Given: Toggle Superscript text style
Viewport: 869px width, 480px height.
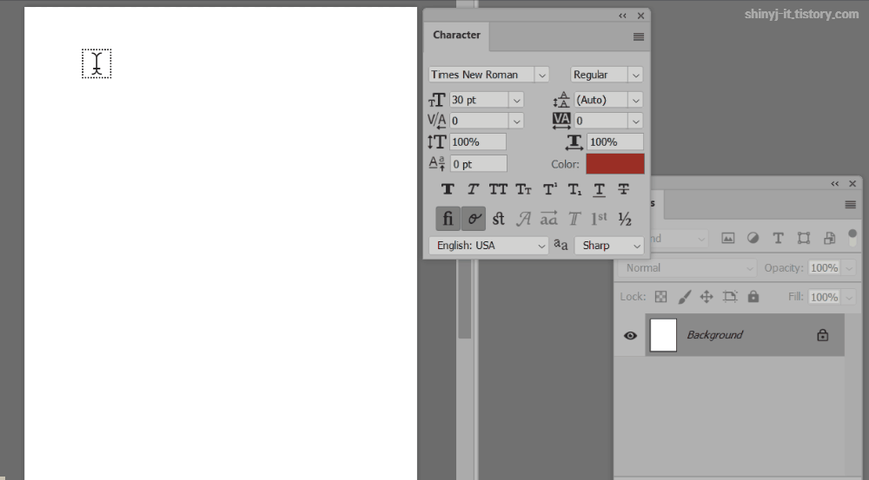Looking at the screenshot, I should (x=550, y=189).
